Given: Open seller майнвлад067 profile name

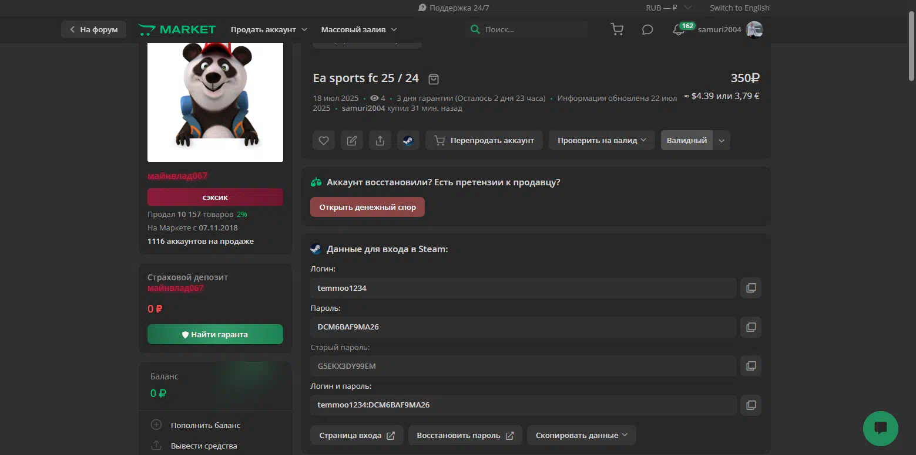Looking at the screenshot, I should click(x=177, y=176).
